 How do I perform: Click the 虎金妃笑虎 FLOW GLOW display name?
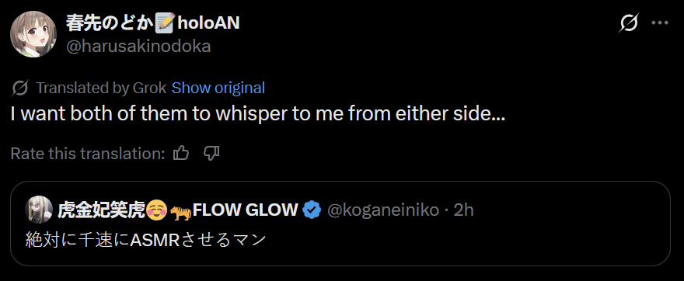pyautogui.click(x=178, y=210)
